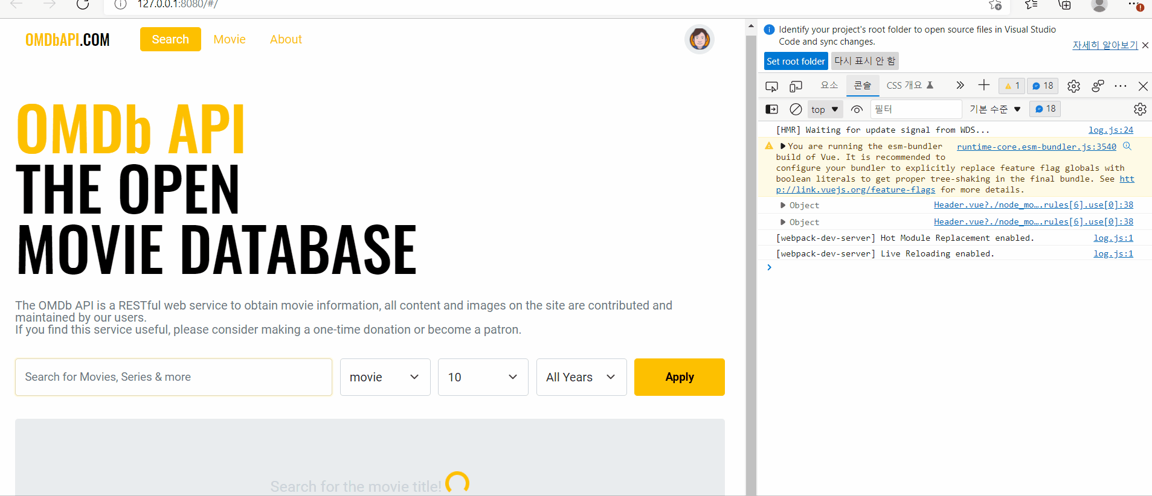Open the link.vuejs.org/feature-flags link
The height and width of the screenshot is (496, 1152).
[x=855, y=189]
